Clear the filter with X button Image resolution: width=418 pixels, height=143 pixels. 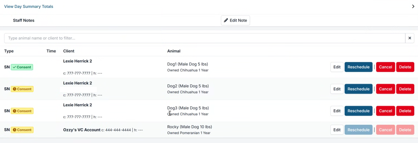click(x=410, y=38)
